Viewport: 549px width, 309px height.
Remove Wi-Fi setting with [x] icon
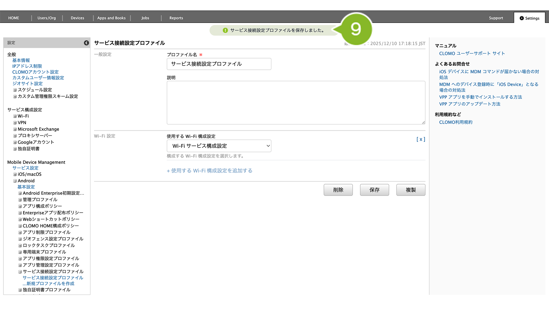pyautogui.click(x=421, y=139)
